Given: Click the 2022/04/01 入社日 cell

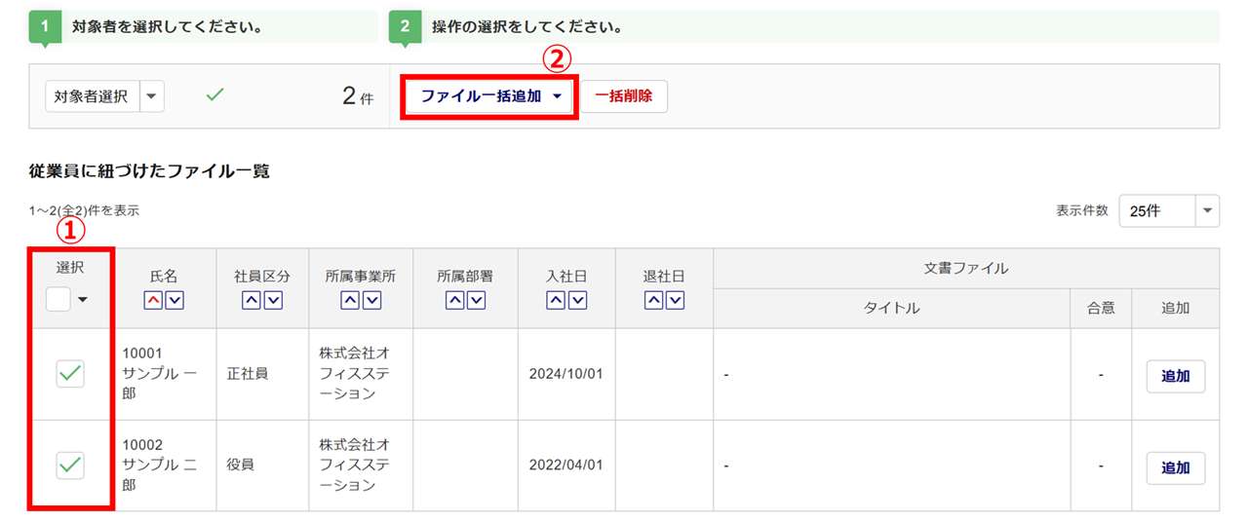Looking at the screenshot, I should (x=565, y=465).
